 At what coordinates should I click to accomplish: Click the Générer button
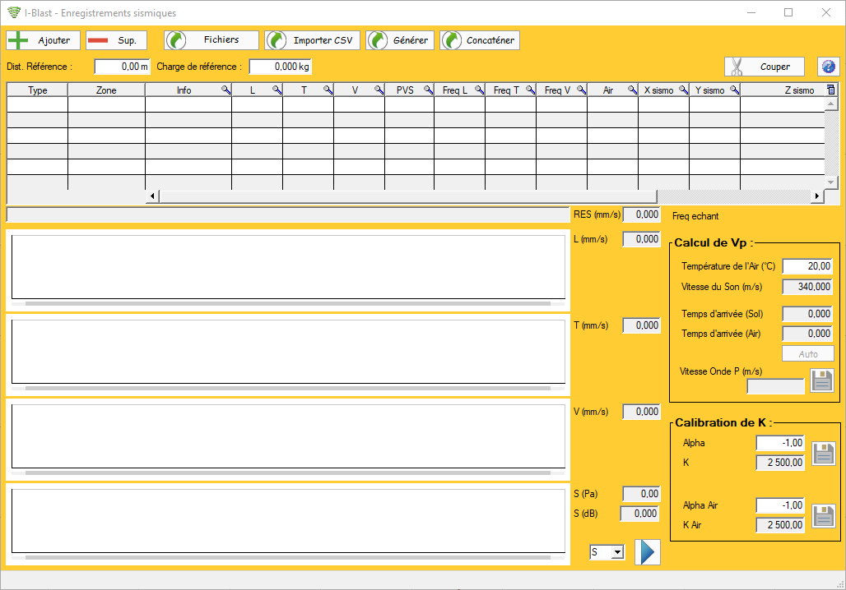click(400, 40)
